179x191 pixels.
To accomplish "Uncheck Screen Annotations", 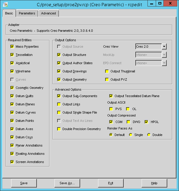I will 12,162.
